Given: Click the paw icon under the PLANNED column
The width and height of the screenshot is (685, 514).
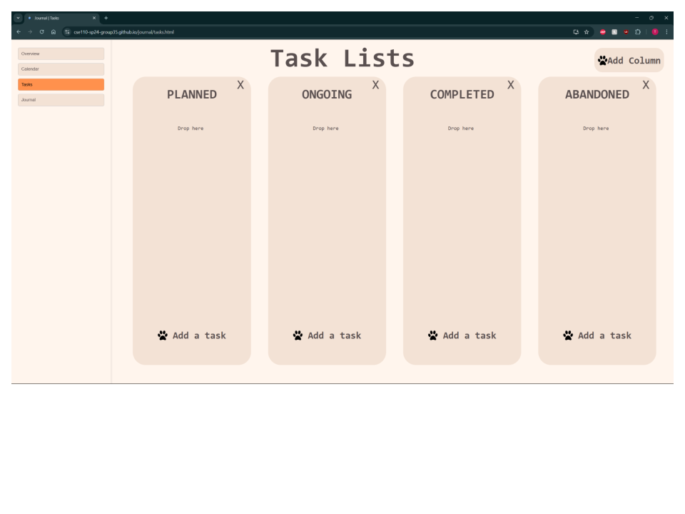Looking at the screenshot, I should 162,335.
